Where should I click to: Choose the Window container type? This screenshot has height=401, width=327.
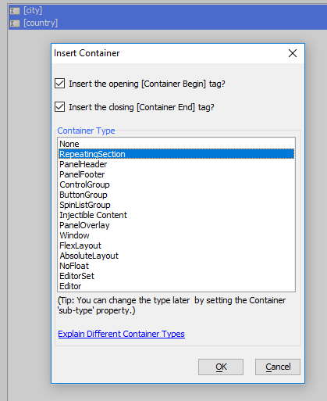(176, 235)
